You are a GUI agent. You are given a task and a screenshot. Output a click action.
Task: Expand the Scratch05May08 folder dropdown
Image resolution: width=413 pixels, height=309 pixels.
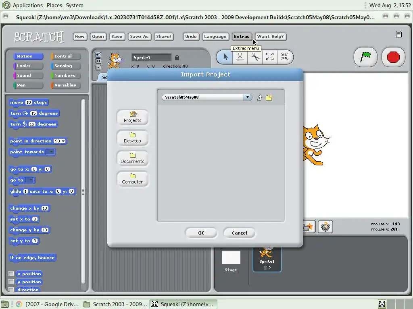247,97
